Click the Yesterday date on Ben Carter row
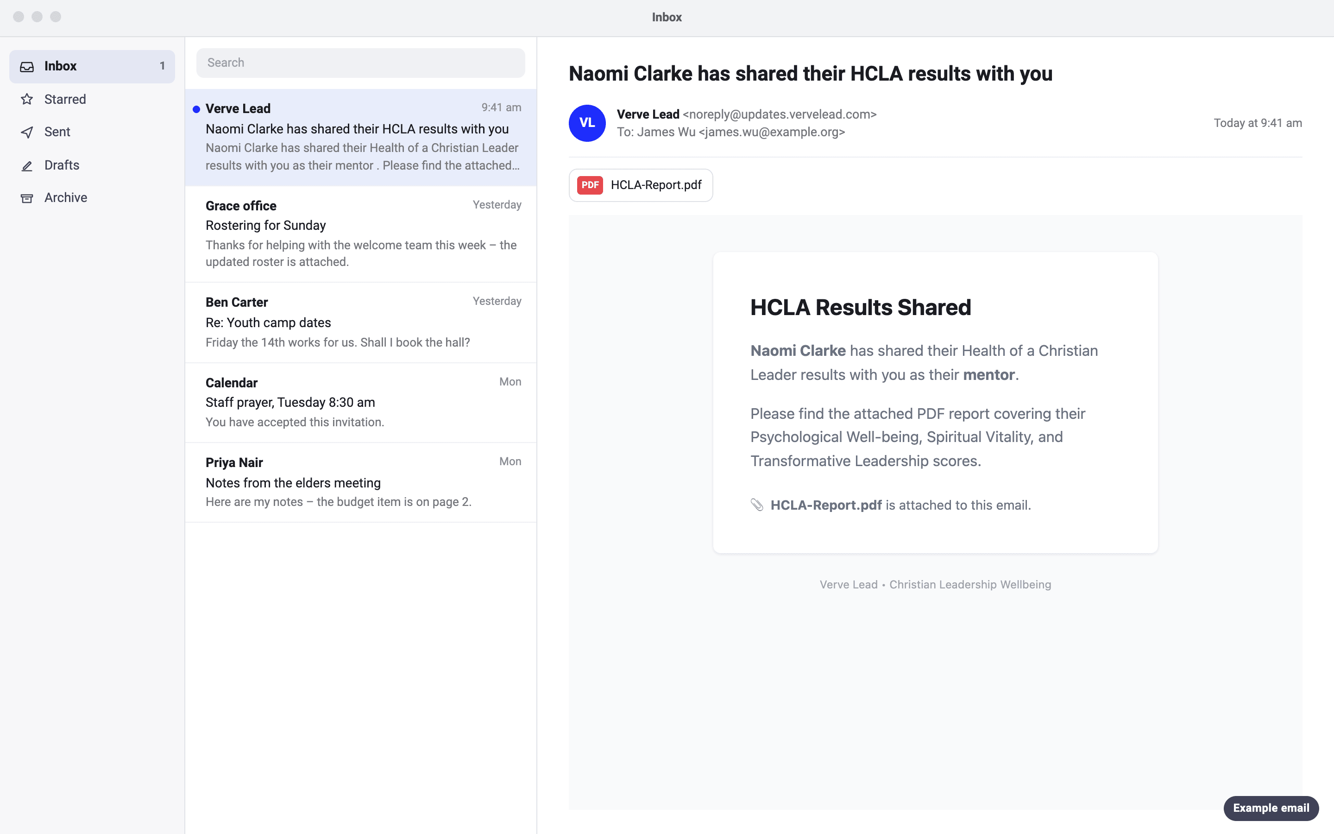 pyautogui.click(x=497, y=301)
